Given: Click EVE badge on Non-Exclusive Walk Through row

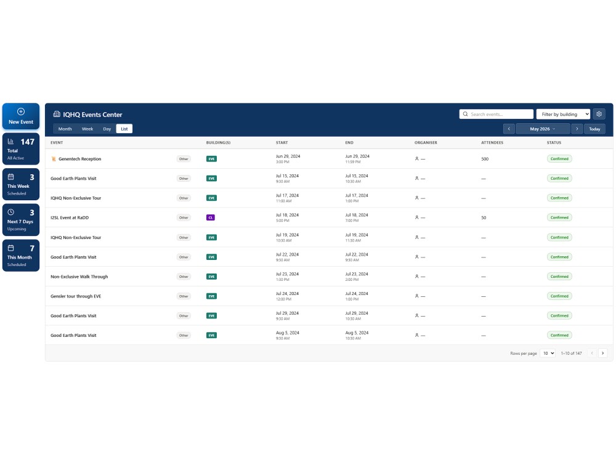Looking at the screenshot, I should coord(211,277).
